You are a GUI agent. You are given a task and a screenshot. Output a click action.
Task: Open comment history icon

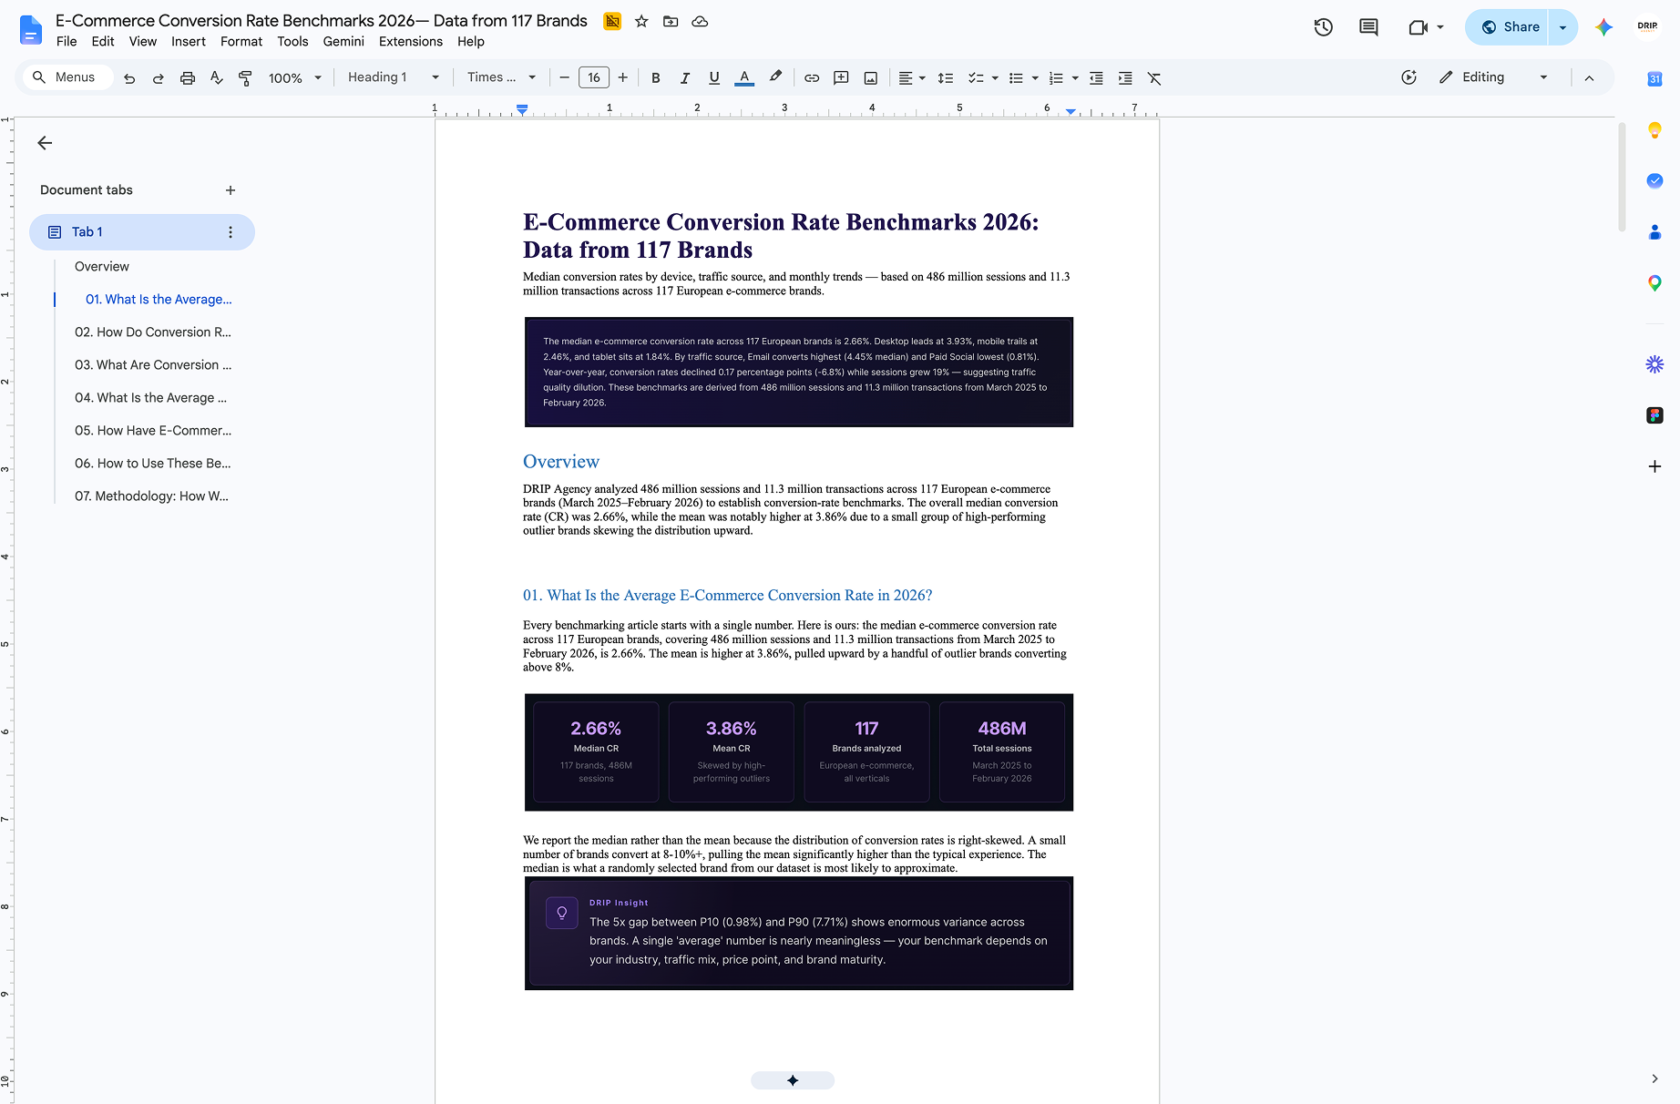pos(1368,27)
